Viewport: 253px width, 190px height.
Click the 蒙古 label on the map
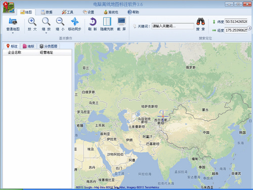[205, 110]
